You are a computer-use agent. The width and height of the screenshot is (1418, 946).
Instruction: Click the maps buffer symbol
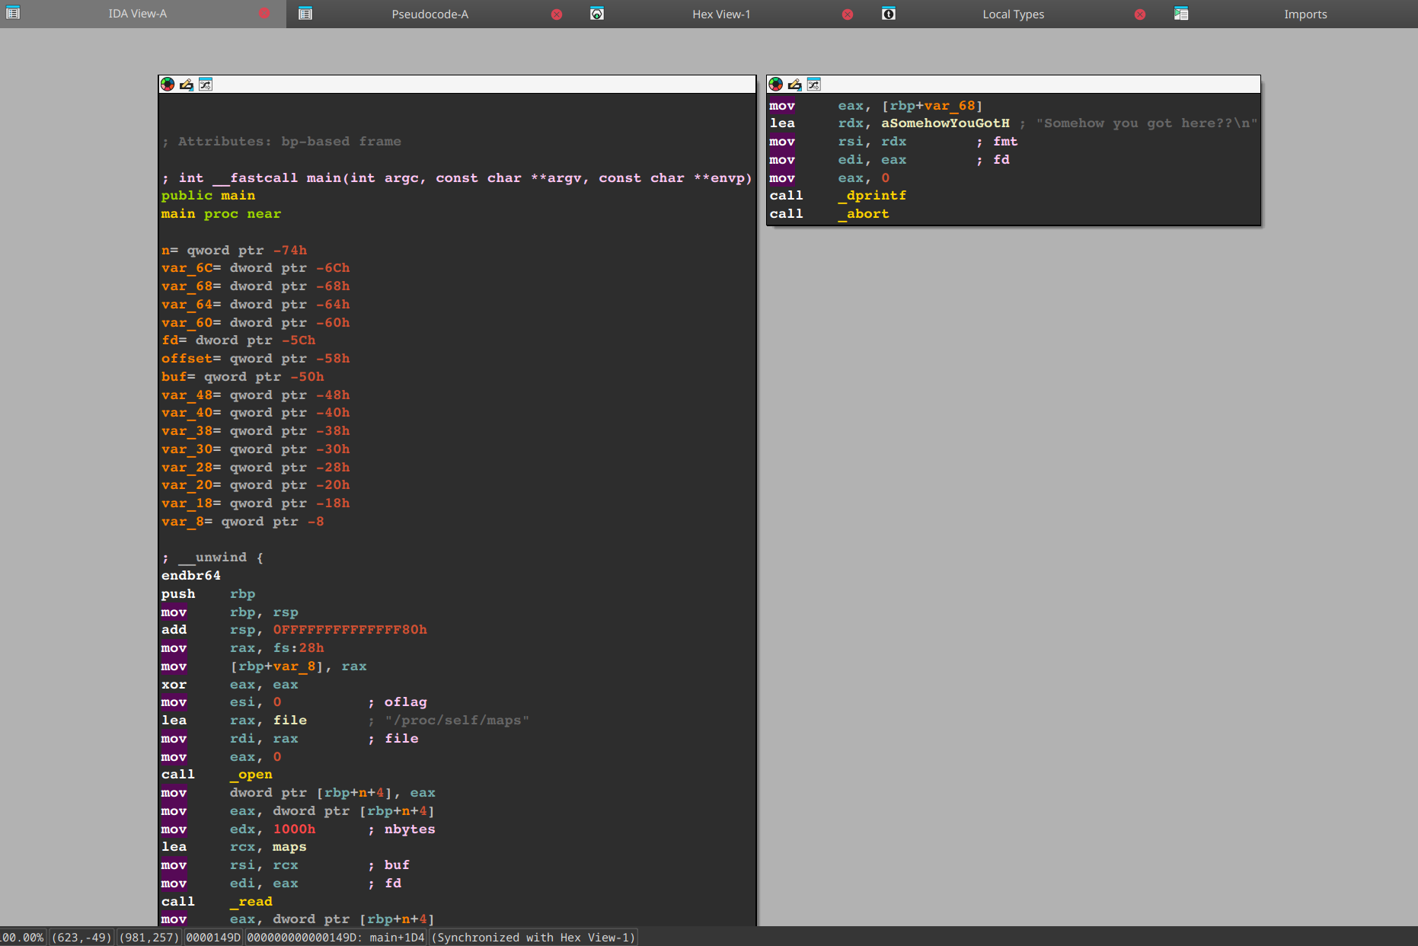click(289, 847)
